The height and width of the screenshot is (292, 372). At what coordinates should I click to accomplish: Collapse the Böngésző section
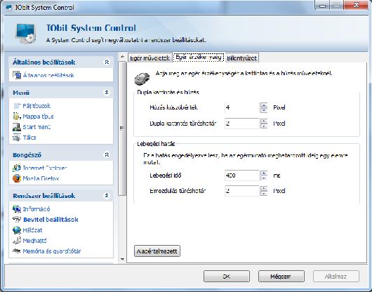click(x=107, y=154)
